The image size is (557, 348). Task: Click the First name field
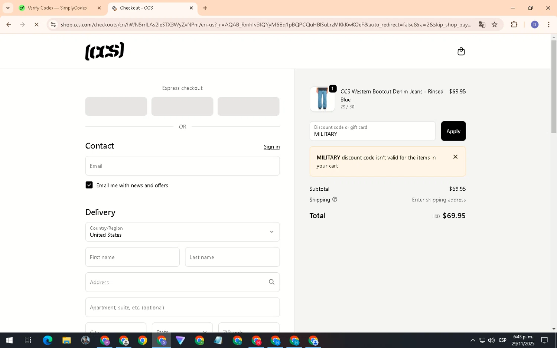tap(132, 257)
